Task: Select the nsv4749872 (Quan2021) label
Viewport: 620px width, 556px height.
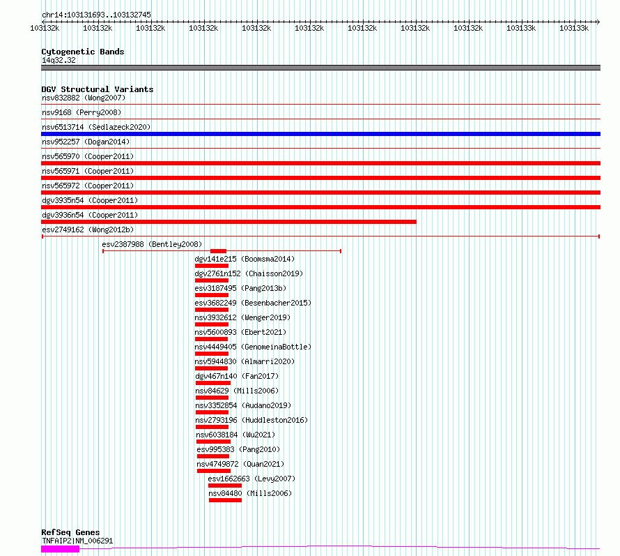Action: (240, 464)
